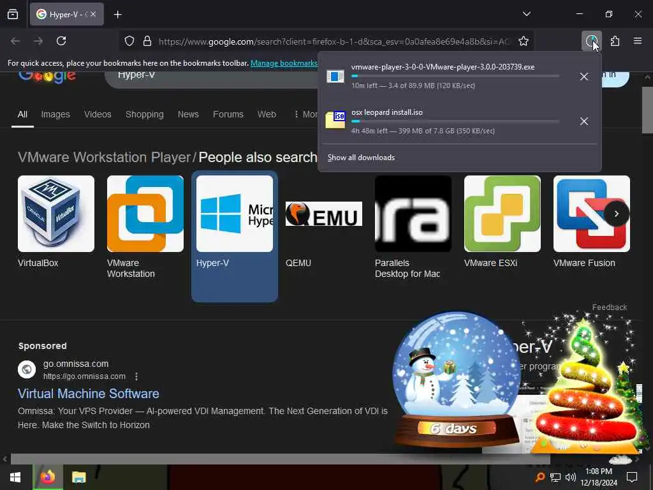Select the QEMU thumbnail
The image size is (653, 490).
pyautogui.click(x=323, y=213)
